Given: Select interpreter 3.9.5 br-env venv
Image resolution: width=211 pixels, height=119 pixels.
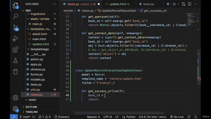Looking at the screenshot, I should click(x=152, y=117).
